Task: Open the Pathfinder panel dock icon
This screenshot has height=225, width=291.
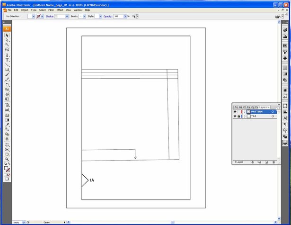Action: 285,136
